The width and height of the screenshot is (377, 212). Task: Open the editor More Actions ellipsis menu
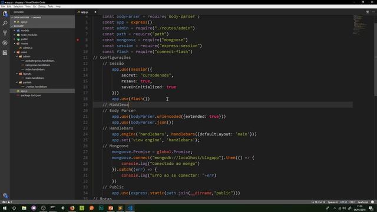tap(373, 12)
